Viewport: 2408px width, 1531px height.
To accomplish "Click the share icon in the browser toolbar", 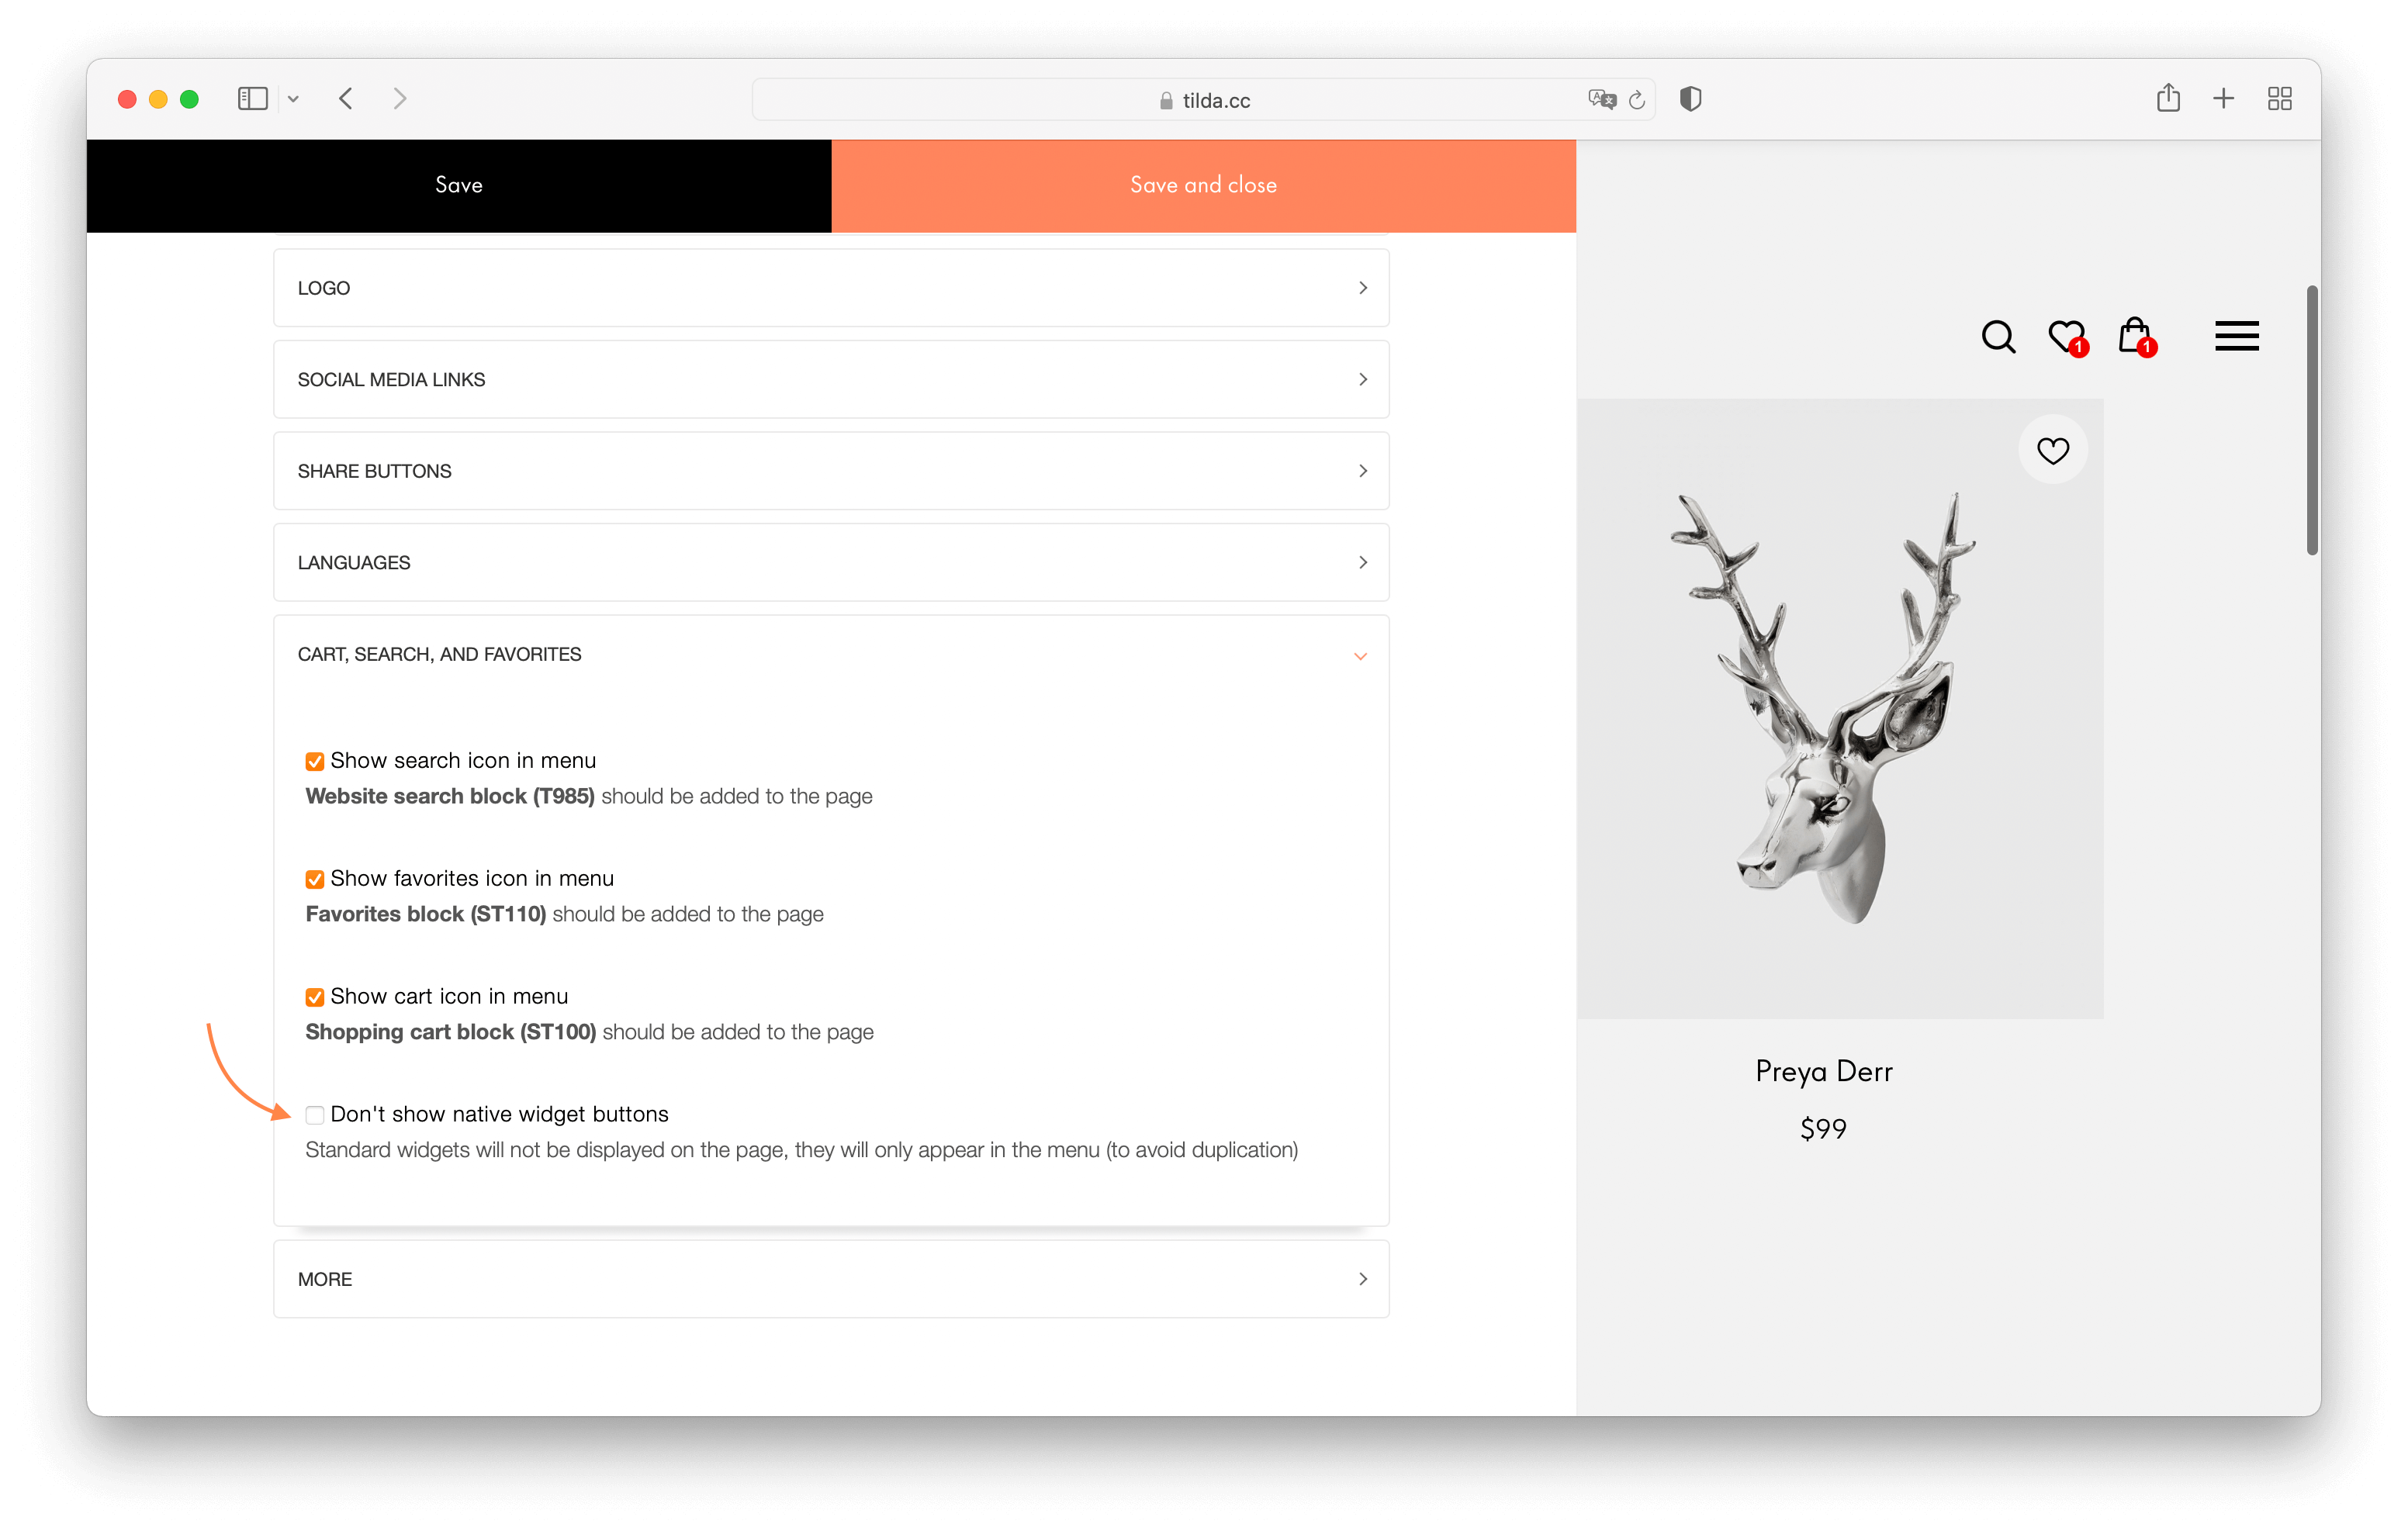I will [2169, 98].
